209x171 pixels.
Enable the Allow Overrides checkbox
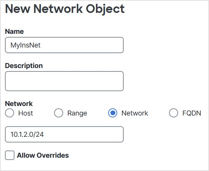point(10,155)
